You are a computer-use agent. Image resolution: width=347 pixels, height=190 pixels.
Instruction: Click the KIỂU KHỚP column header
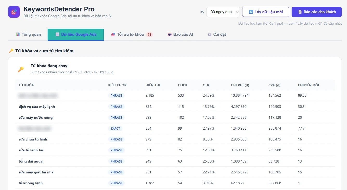point(117,85)
